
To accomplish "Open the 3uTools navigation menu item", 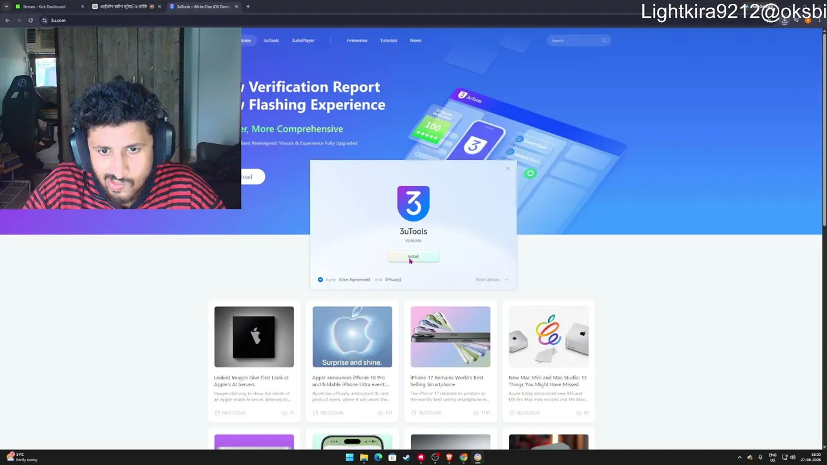I will click(271, 41).
